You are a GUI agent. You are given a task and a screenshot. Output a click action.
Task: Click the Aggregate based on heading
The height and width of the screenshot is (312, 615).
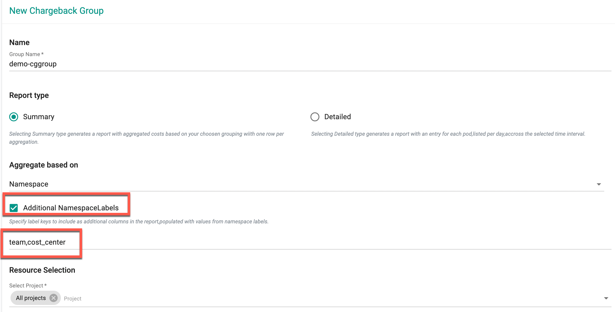[x=44, y=165]
